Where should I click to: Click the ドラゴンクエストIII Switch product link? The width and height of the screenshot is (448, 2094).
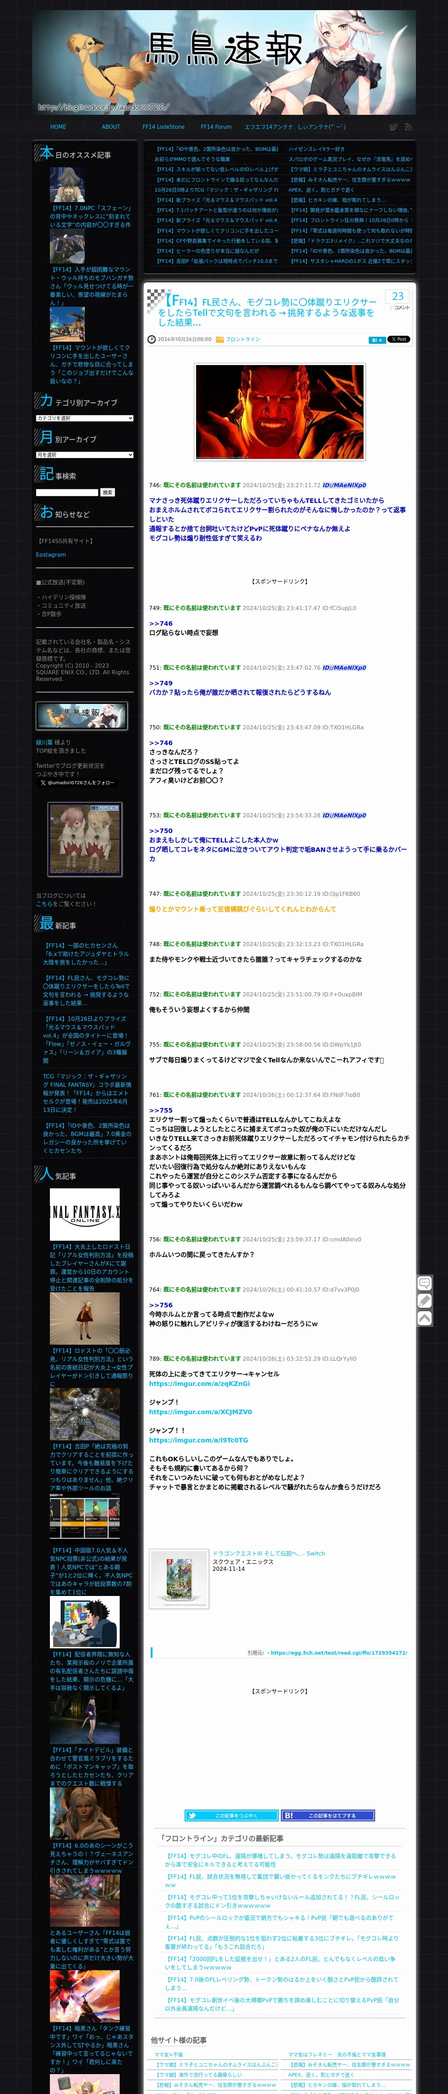268,1553
